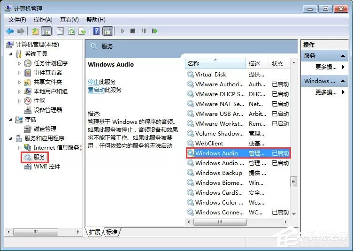The width and height of the screenshot is (353, 251).
Task: Click the Properties toolbar icon
Action: pos(61,31)
